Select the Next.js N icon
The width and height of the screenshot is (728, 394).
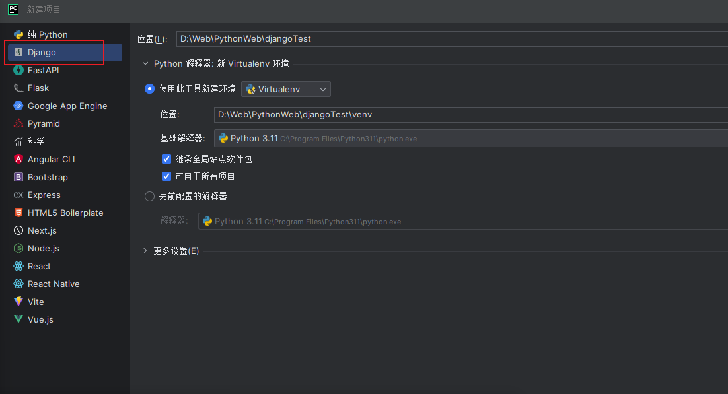(18, 230)
